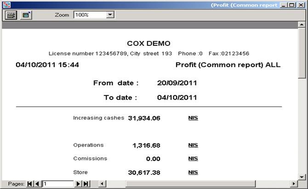This screenshot has height=189, width=308.
Task: Click the NIS link for Store
Action: pyautogui.click(x=193, y=172)
